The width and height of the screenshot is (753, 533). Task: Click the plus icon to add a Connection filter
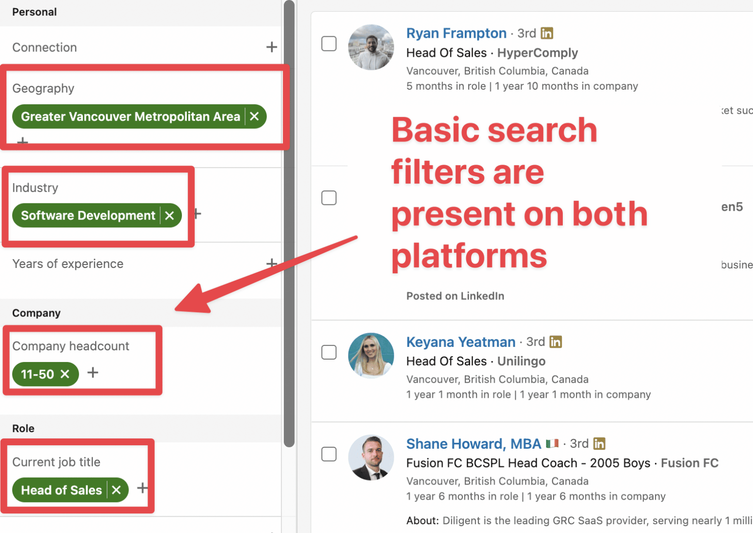(272, 47)
